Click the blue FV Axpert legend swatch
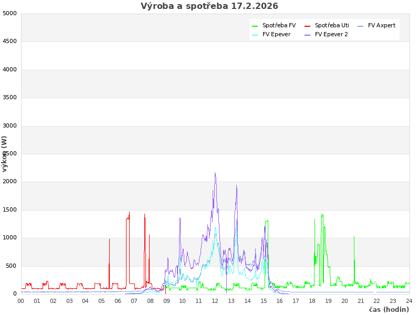 (x=361, y=26)
